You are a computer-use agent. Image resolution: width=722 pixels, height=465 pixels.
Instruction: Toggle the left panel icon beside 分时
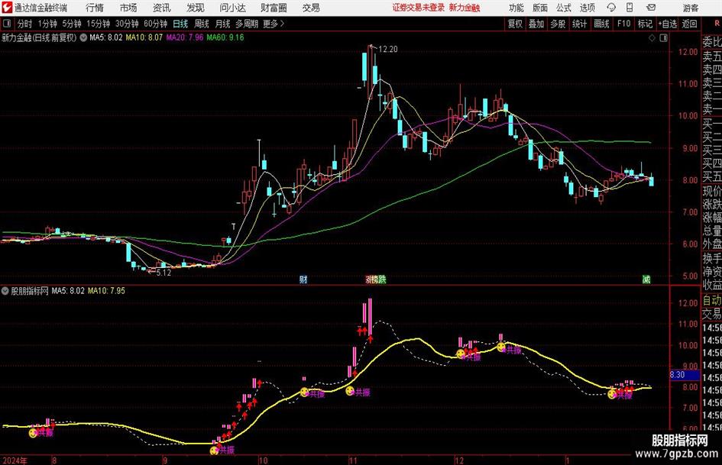(7, 24)
